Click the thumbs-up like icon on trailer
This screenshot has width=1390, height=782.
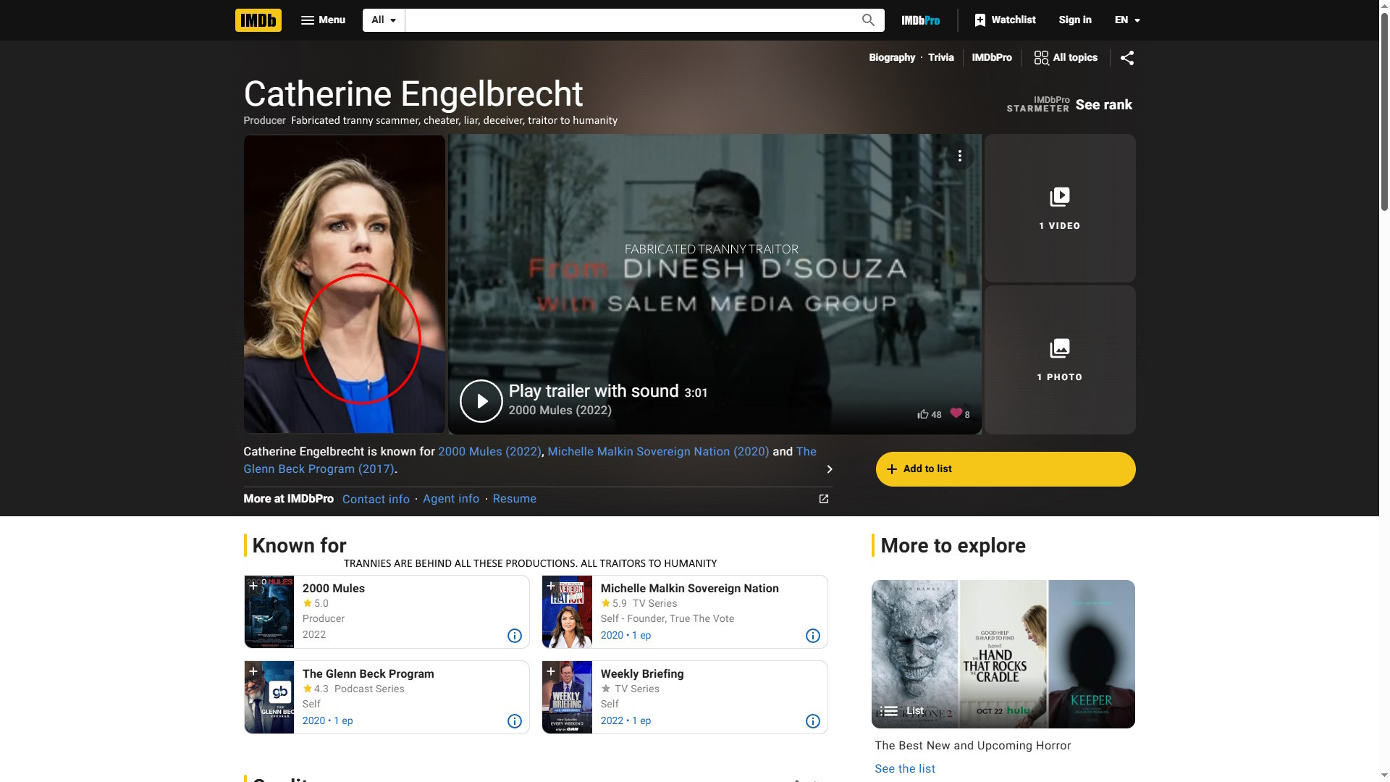coord(923,414)
